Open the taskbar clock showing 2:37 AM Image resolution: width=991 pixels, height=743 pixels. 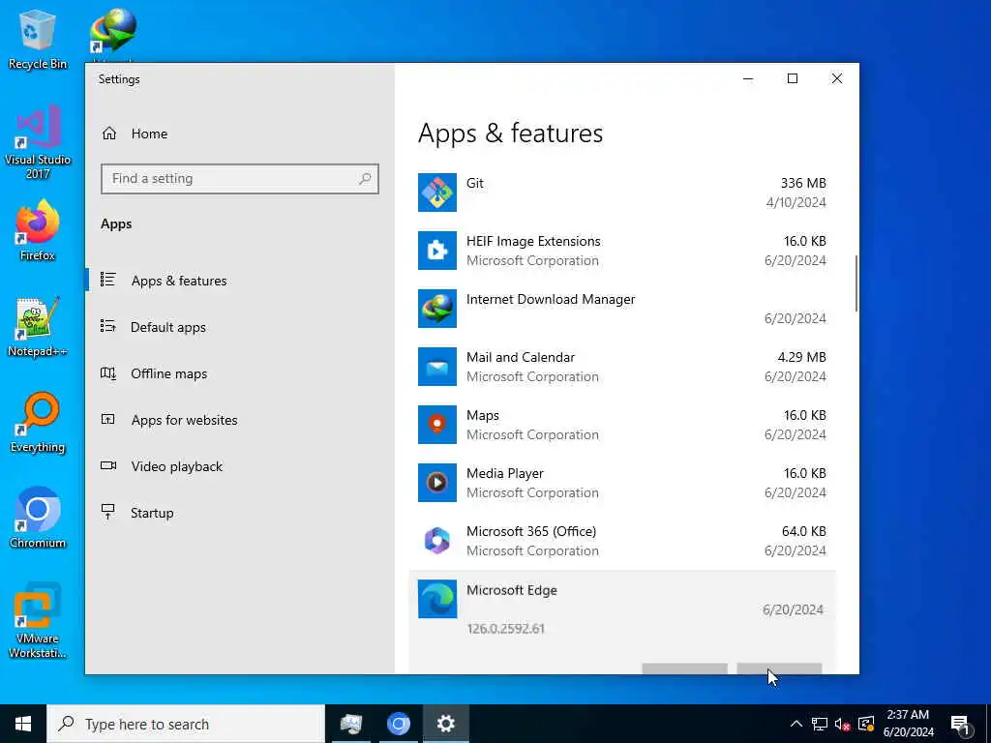(x=908, y=724)
